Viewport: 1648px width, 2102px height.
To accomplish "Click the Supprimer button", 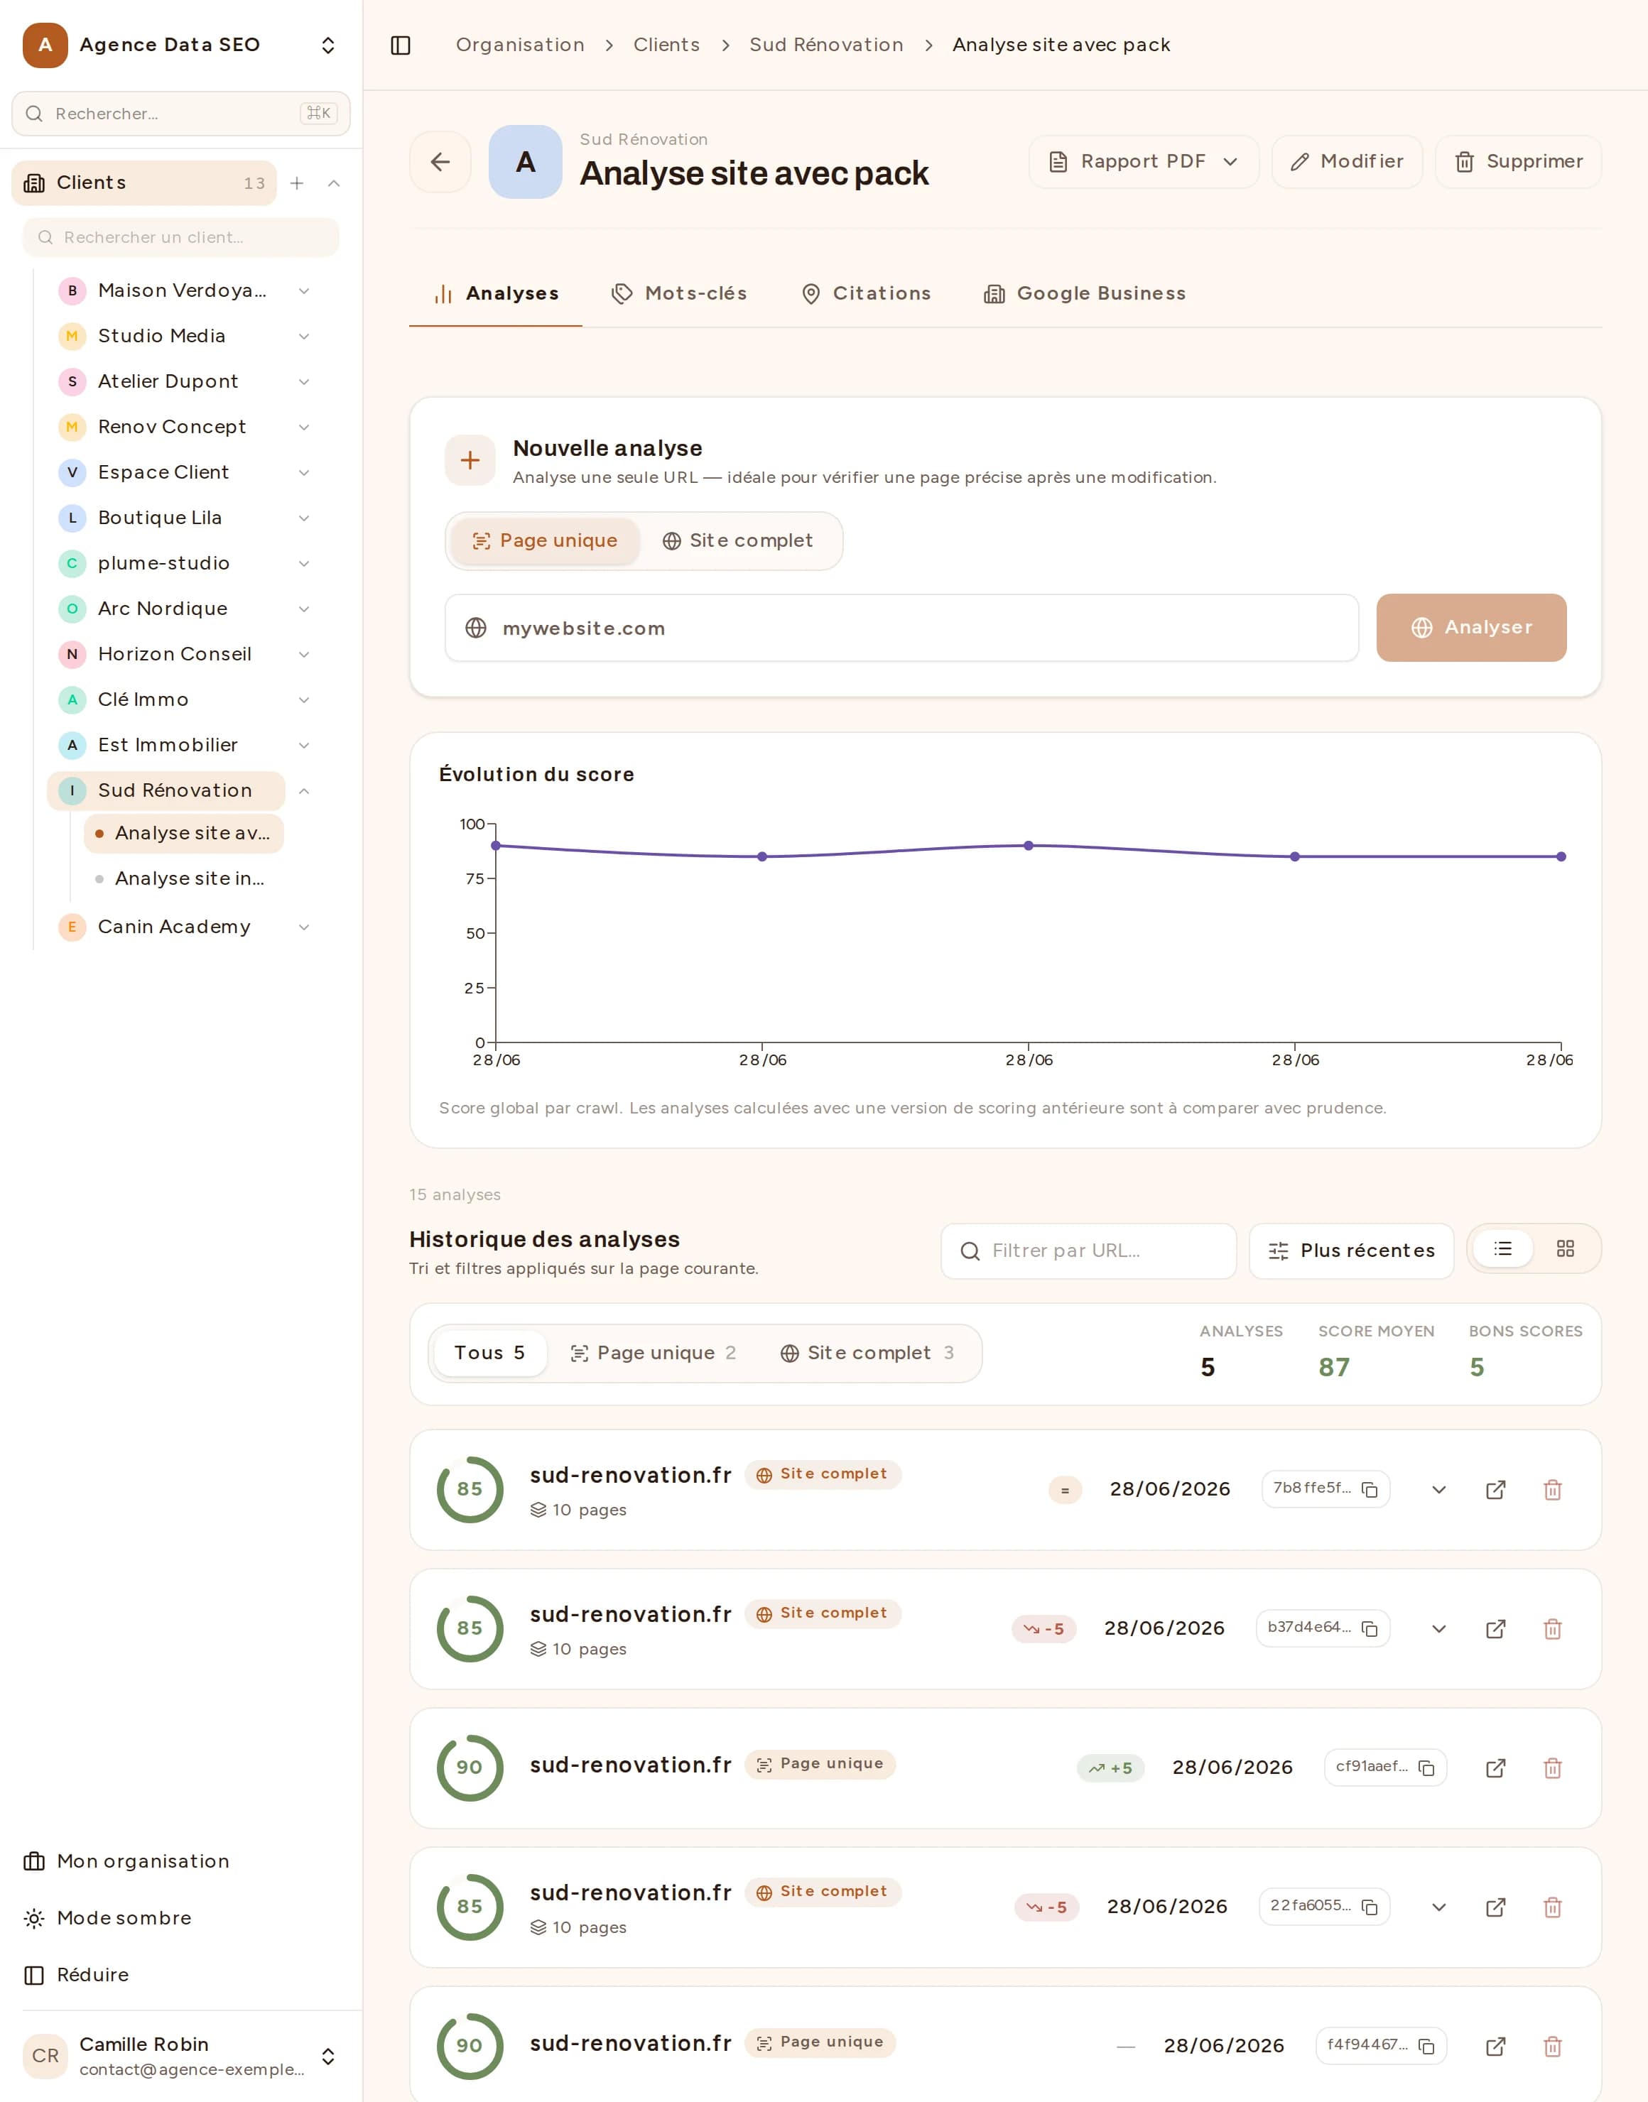I will click(1518, 162).
